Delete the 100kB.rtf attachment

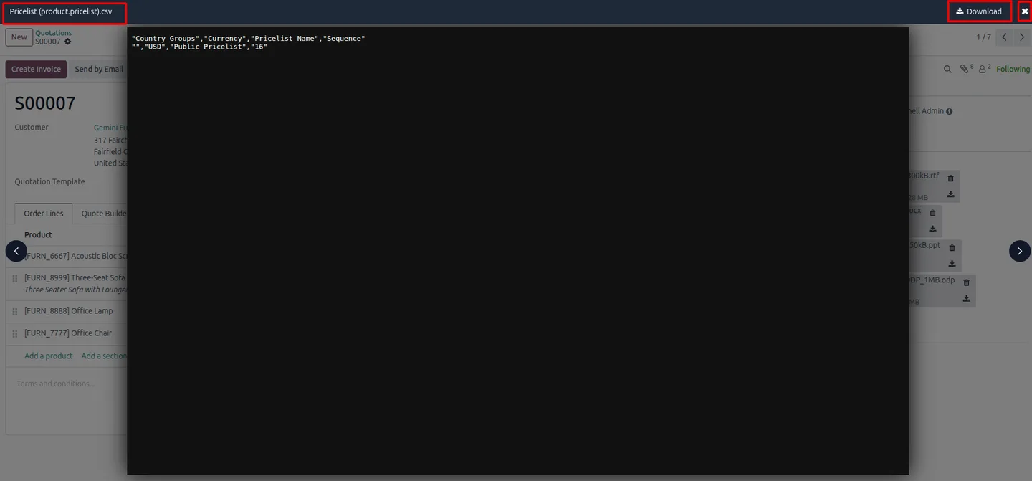point(951,178)
